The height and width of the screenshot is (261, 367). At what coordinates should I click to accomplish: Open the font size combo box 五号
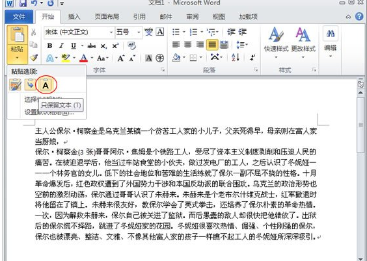tap(128, 32)
